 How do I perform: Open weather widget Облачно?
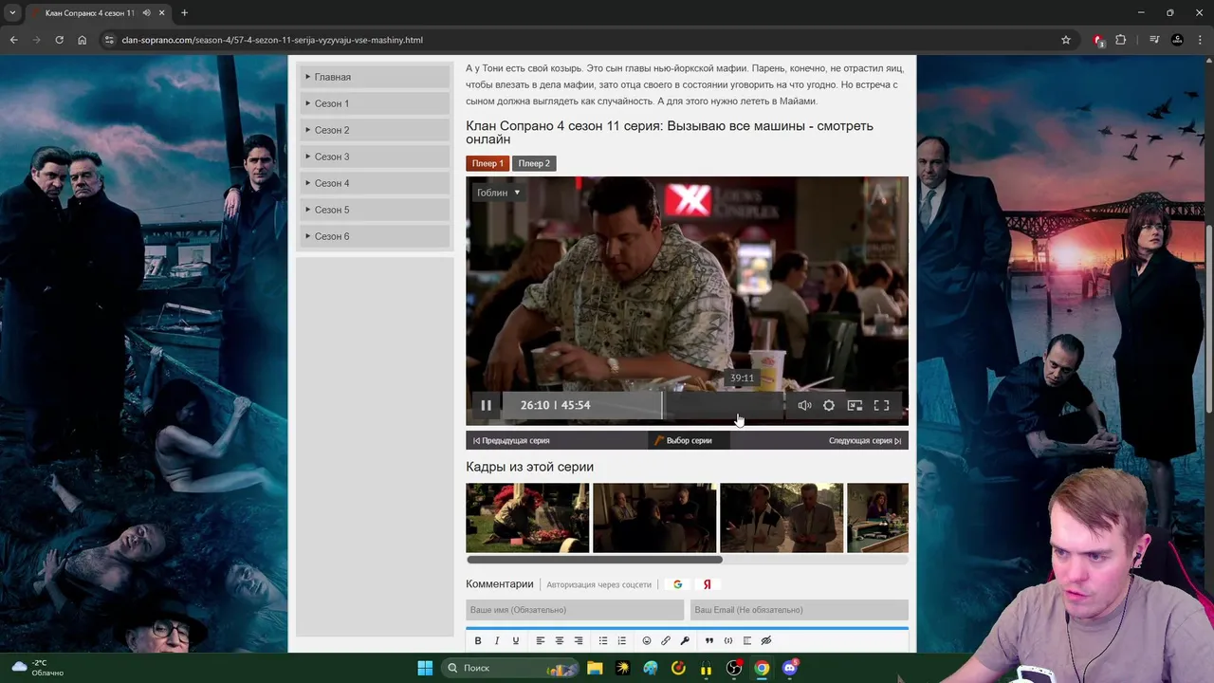38,668
